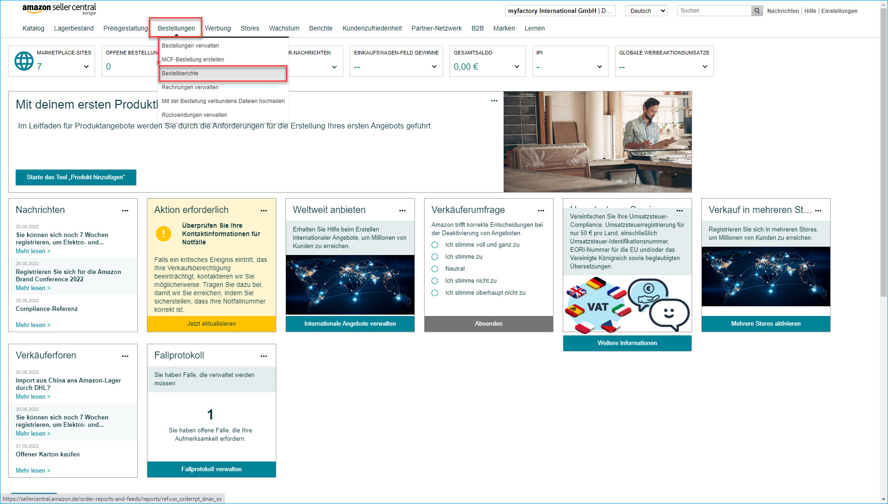Open the Werbung menu

[x=218, y=28]
